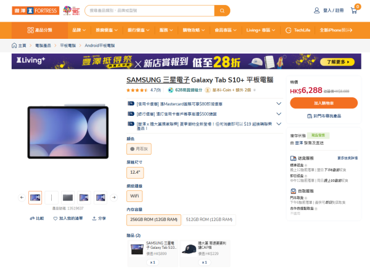Select the fourth product thumbnail
This screenshot has height=271, width=370.
tap(84, 198)
